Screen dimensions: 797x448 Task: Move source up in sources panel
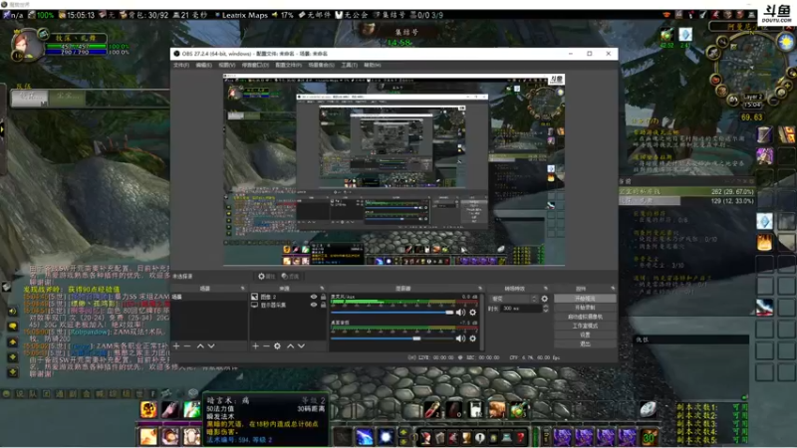click(x=290, y=345)
